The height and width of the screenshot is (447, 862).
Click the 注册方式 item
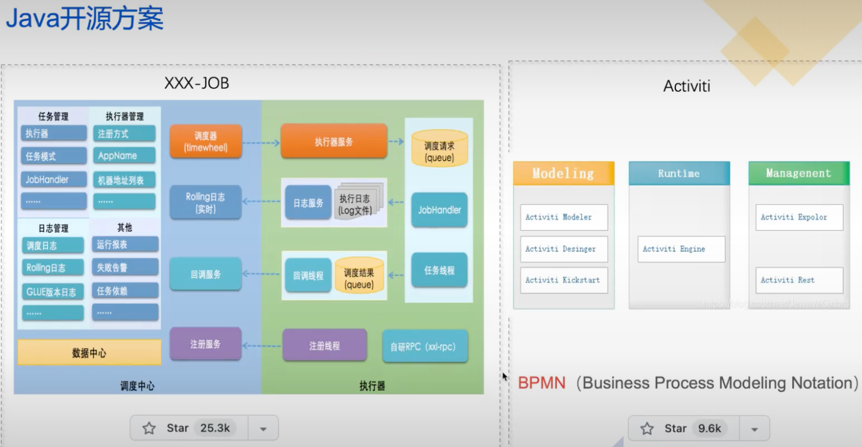coord(124,134)
